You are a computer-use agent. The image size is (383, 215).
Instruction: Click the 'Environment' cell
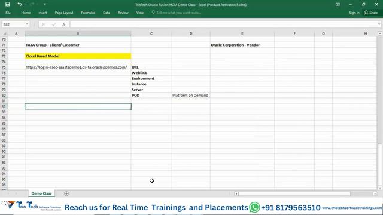tap(151, 78)
